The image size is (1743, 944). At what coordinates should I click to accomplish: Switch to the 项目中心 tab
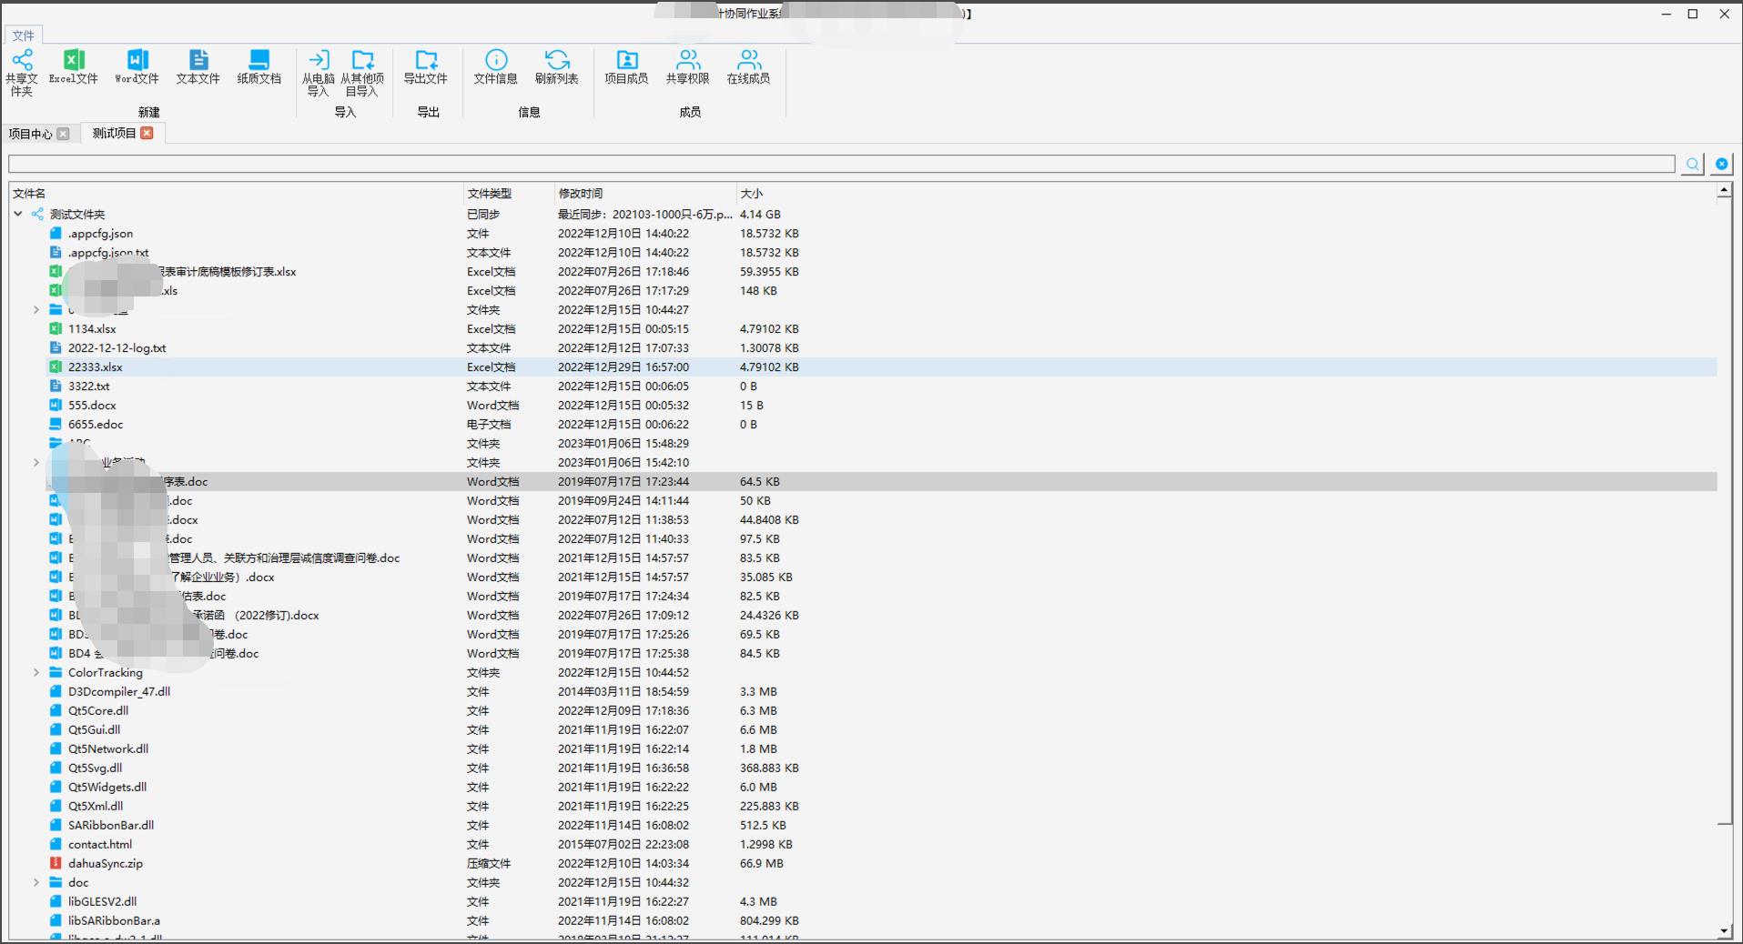coord(30,134)
